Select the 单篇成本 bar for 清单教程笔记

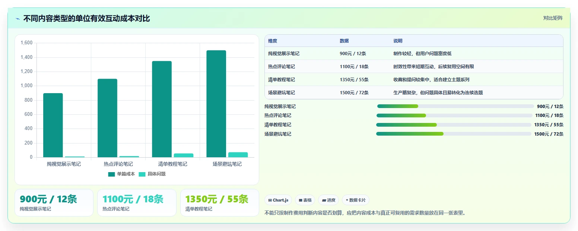(162, 109)
